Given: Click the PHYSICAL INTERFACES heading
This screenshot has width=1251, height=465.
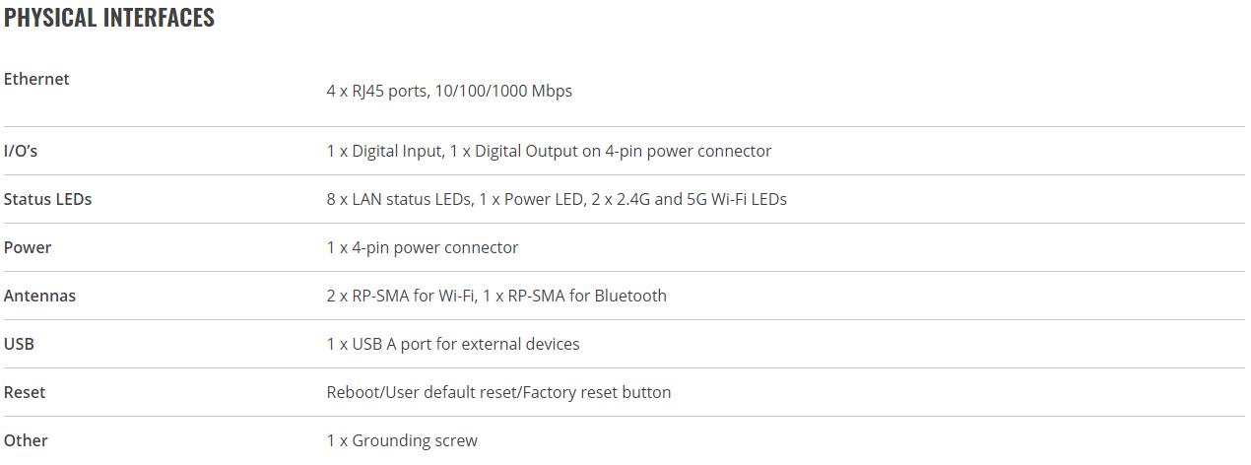Looking at the screenshot, I should [x=109, y=18].
